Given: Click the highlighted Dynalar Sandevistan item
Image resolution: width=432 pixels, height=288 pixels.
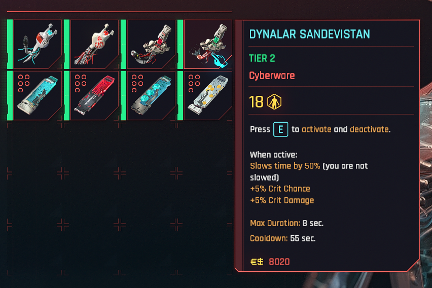Looking at the screenshot, I should pyautogui.click(x=208, y=45).
